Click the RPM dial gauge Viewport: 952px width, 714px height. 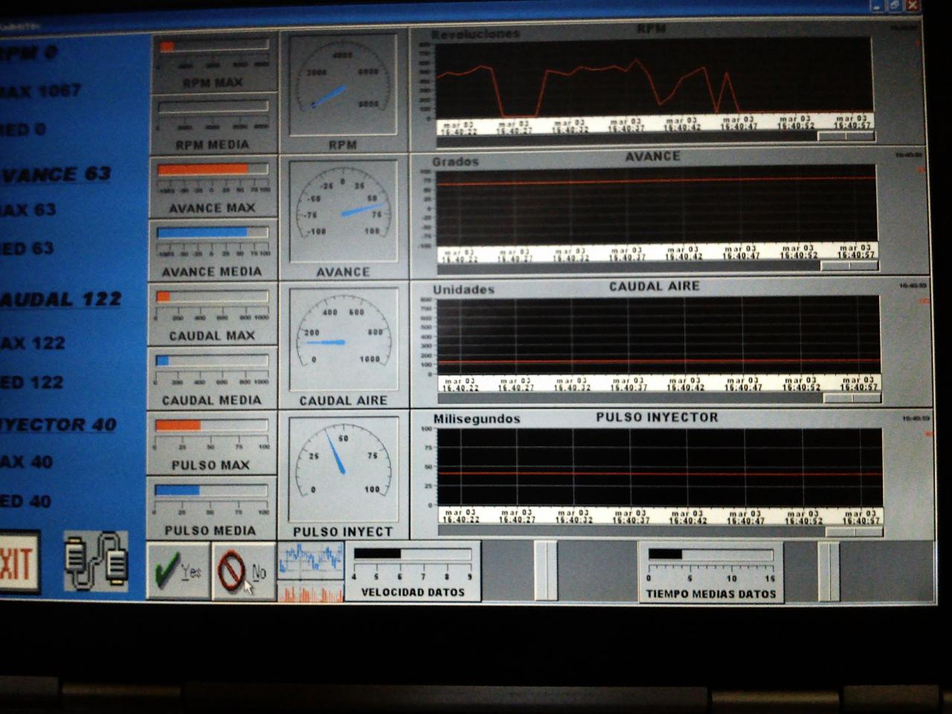[x=343, y=86]
